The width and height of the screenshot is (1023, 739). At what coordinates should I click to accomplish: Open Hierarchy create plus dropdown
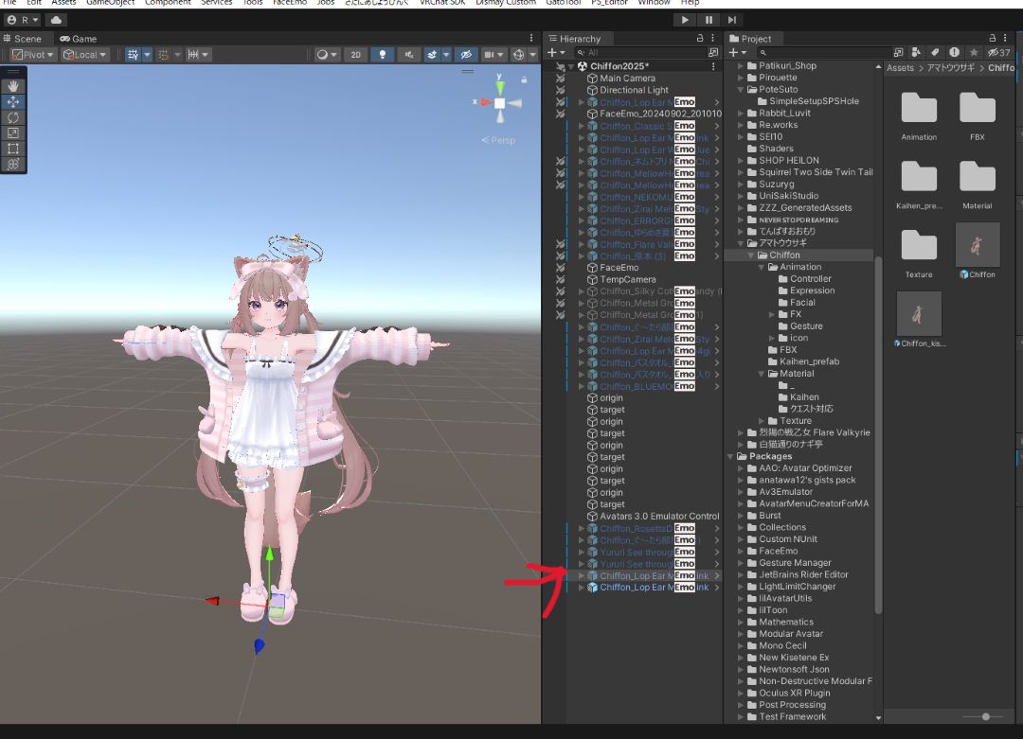tap(556, 52)
